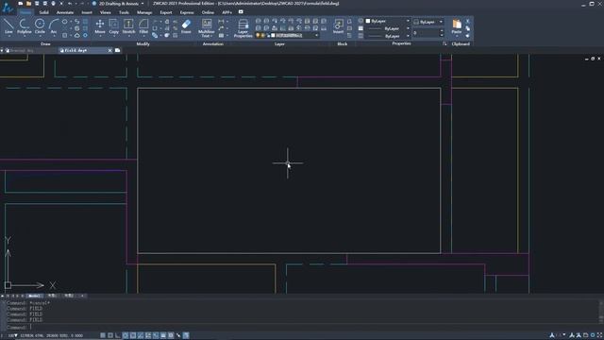This screenshot has height=340, width=604.
Task: Click the new drawing tab icon
Action: click(117, 50)
